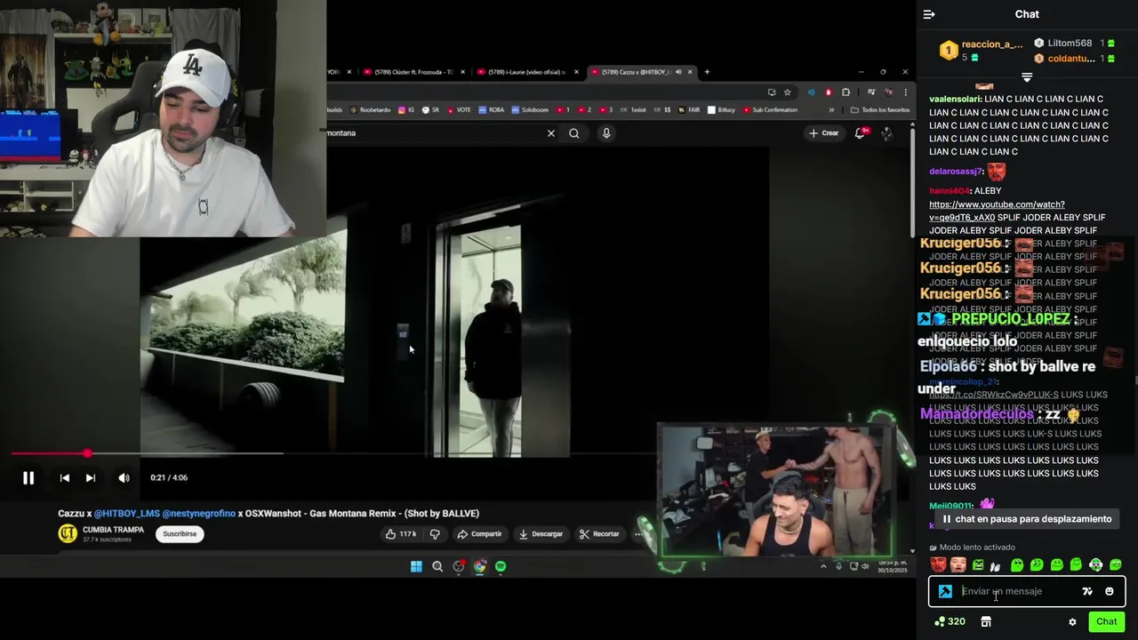The height and width of the screenshot is (640, 1138).
Task: Collapse the chat panel
Action: 929,14
